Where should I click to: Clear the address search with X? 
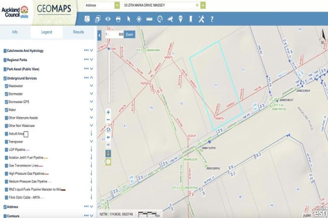pyautogui.click(x=197, y=5)
